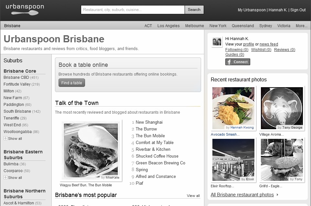Open Spring restaurant link
The width and height of the screenshot is (311, 206).
pos(142,170)
